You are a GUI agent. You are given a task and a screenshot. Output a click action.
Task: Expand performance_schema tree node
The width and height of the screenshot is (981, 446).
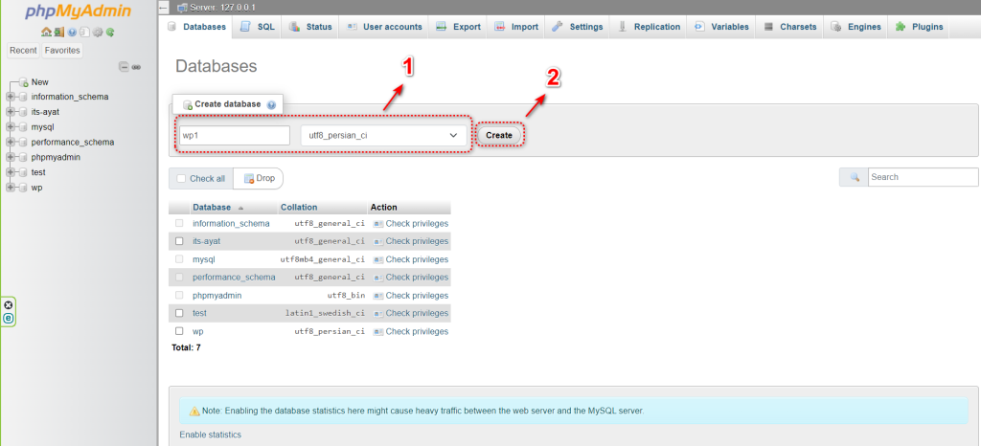(10, 143)
